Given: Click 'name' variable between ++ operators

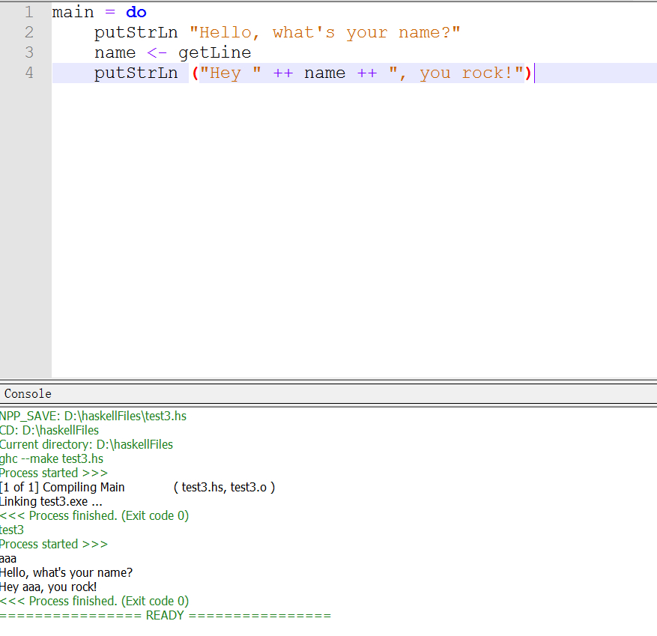Looking at the screenshot, I should click(x=324, y=73).
